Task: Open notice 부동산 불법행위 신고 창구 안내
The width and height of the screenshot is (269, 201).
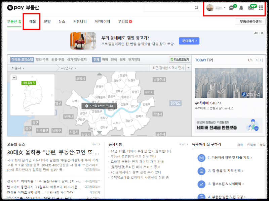Action: pos(133,156)
